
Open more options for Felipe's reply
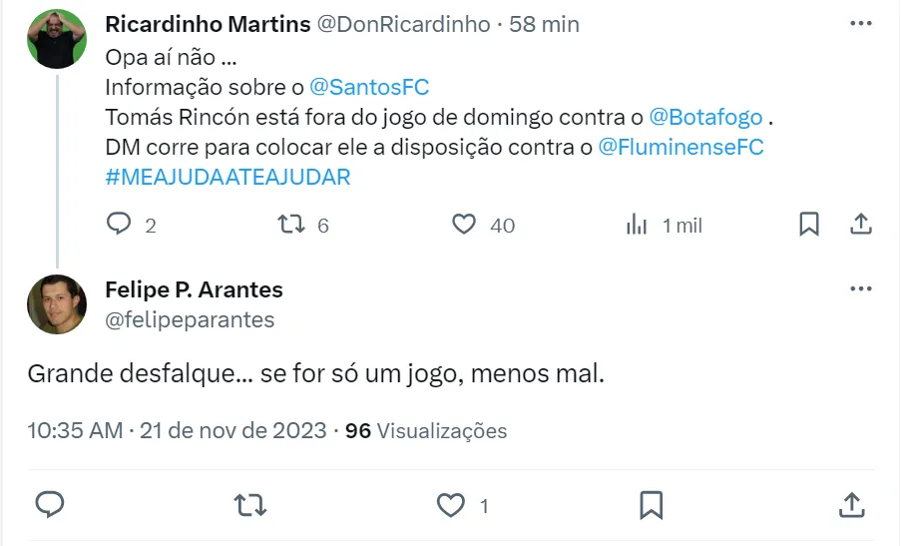coord(860,289)
